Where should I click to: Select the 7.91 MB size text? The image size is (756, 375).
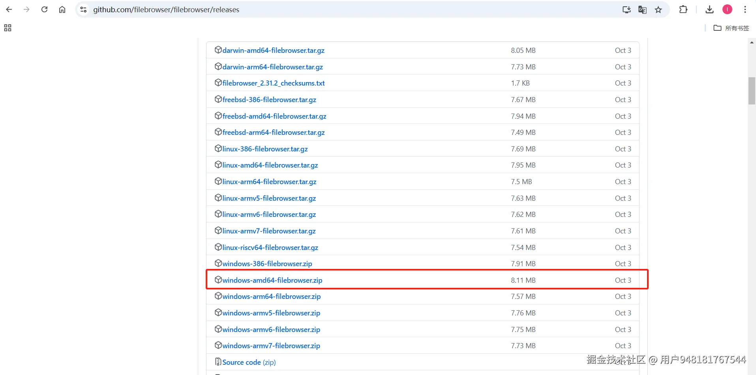[523, 264]
